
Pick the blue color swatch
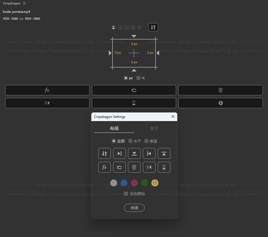click(124, 183)
